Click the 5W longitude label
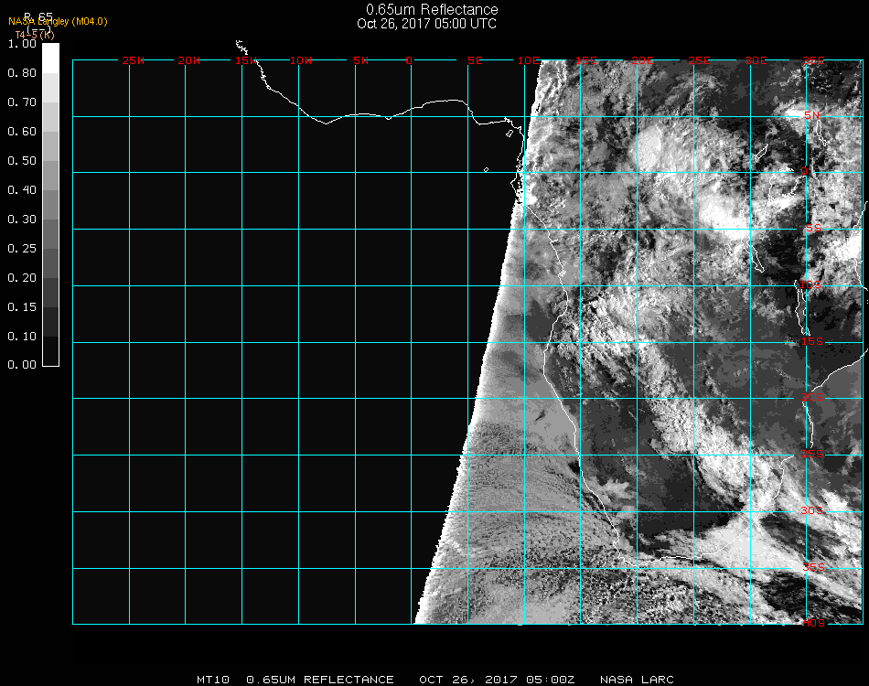 pos(360,60)
